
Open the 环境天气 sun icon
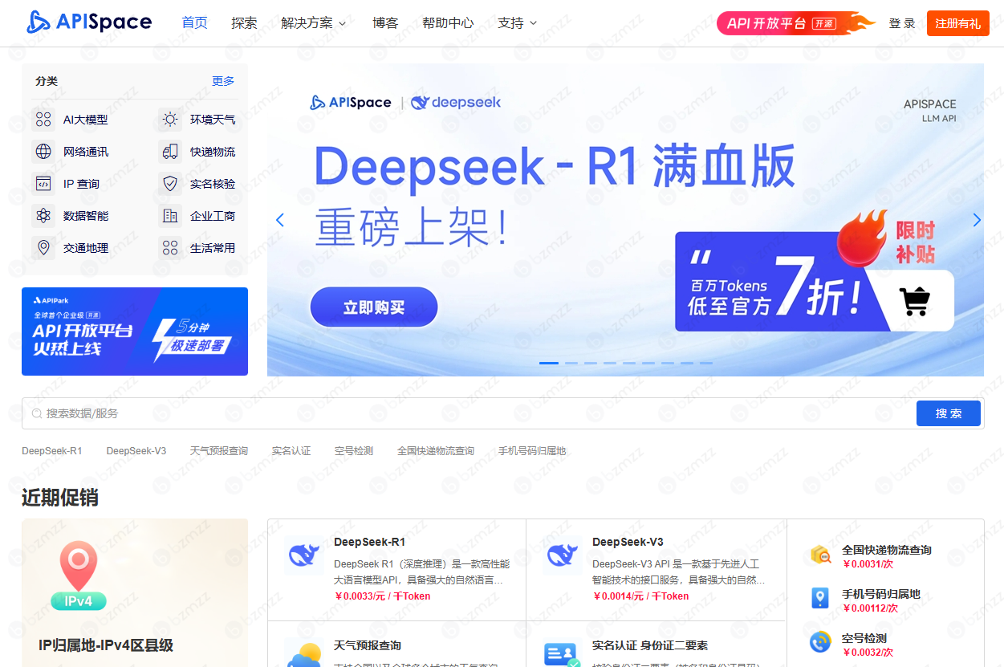tap(170, 120)
